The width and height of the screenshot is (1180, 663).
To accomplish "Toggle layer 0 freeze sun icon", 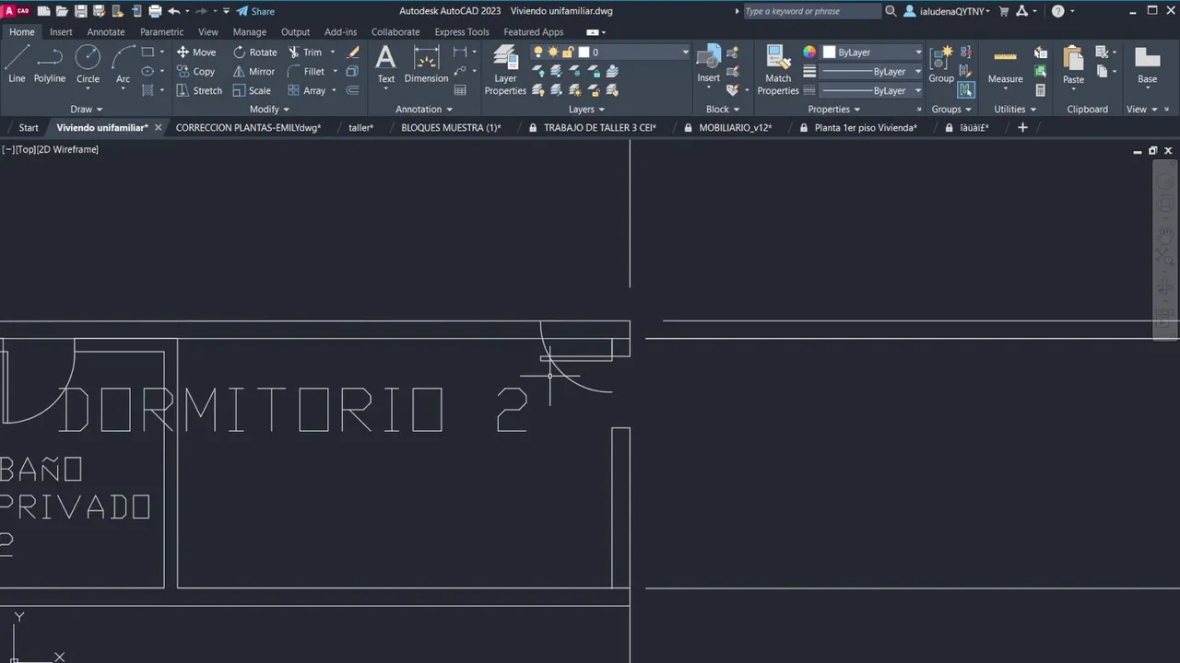I will [x=553, y=52].
